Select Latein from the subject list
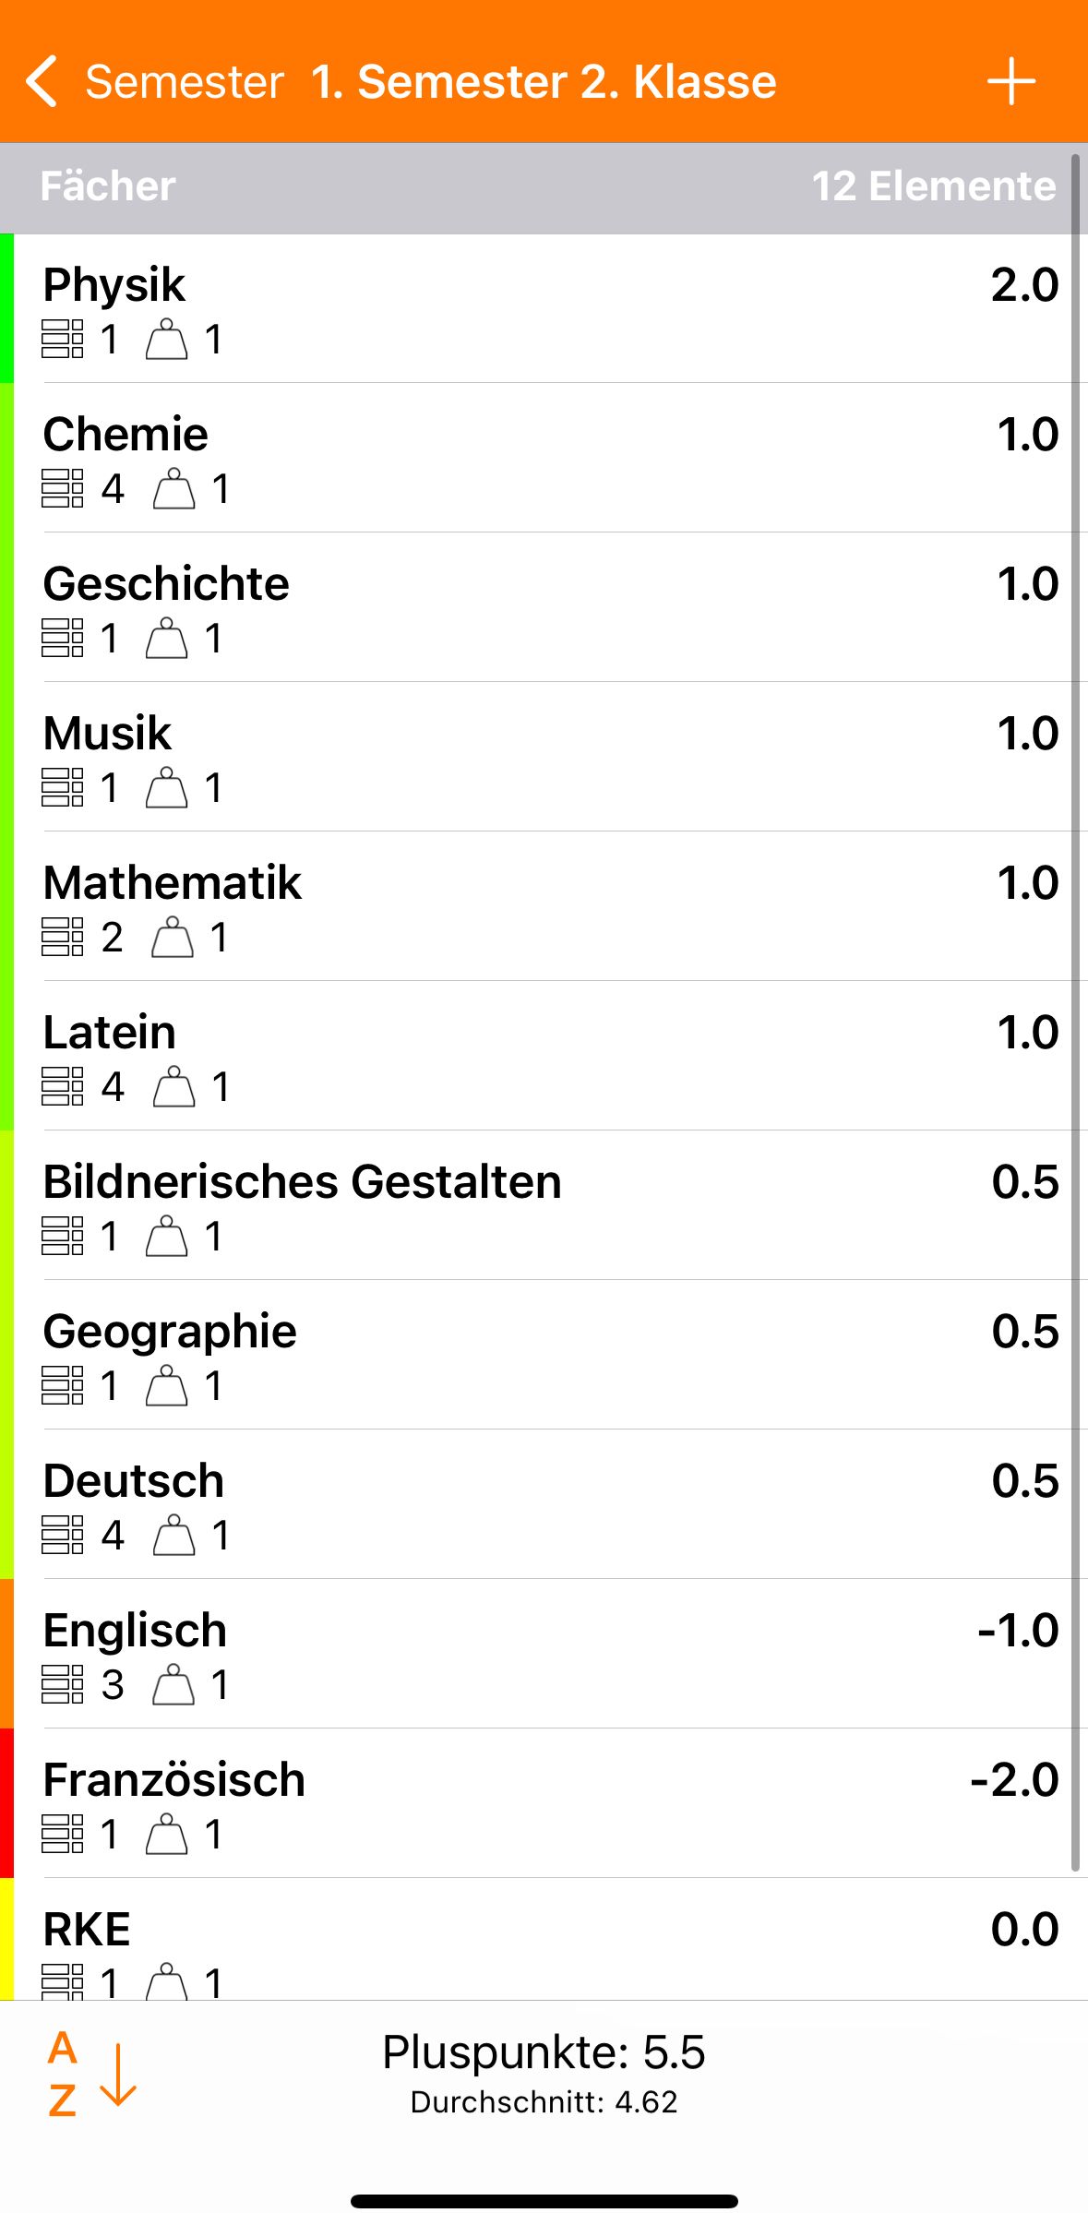Screen dimensions: 1088x2213 click(x=110, y=1033)
